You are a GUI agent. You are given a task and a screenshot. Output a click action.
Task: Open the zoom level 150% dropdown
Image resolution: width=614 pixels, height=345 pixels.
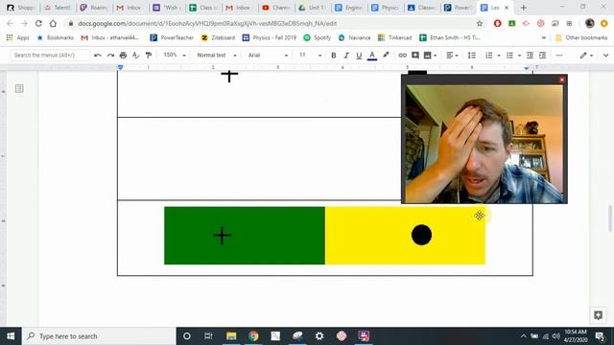click(175, 56)
